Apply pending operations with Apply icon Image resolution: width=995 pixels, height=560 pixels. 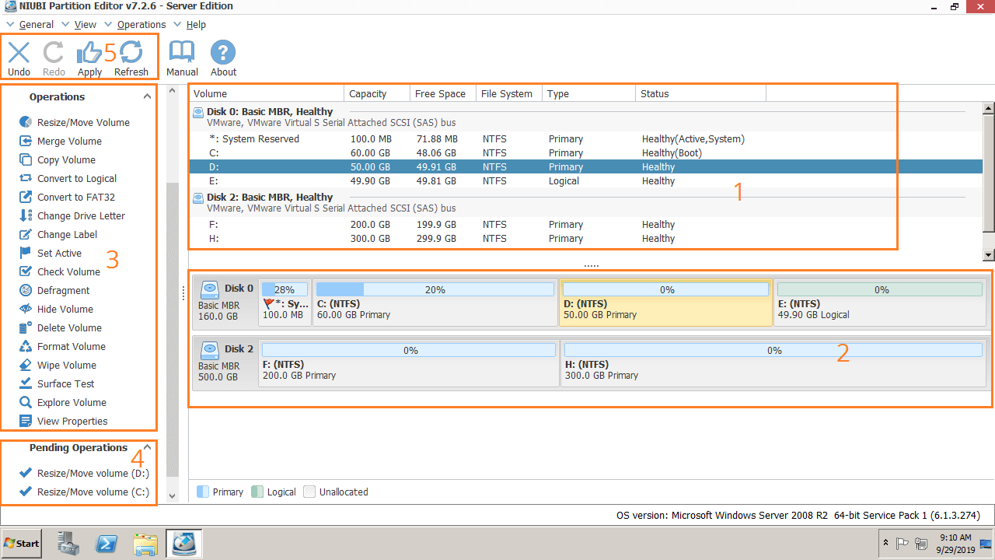89,53
